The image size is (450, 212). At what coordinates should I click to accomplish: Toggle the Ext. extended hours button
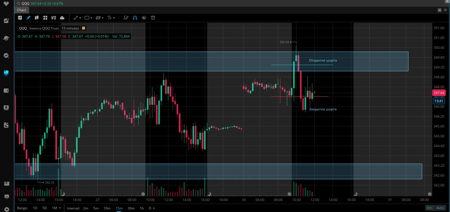[430, 208]
